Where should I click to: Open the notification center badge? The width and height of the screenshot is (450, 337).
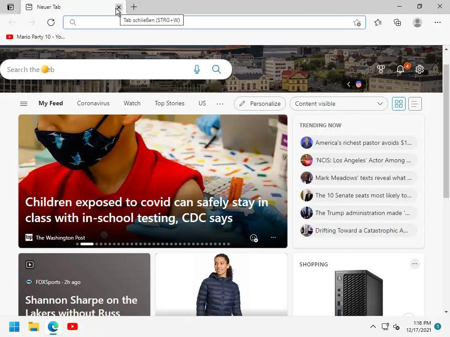click(438, 326)
